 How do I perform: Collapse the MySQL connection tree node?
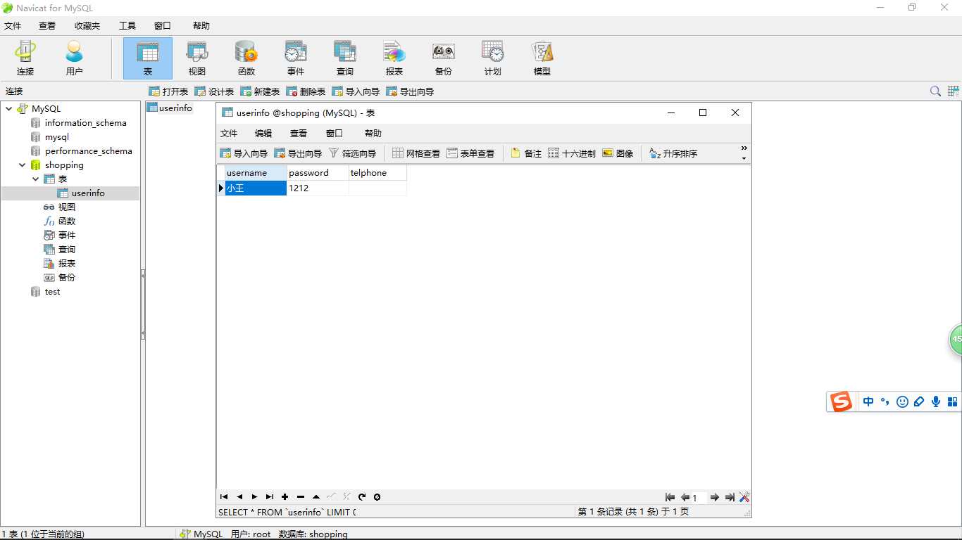click(x=9, y=109)
